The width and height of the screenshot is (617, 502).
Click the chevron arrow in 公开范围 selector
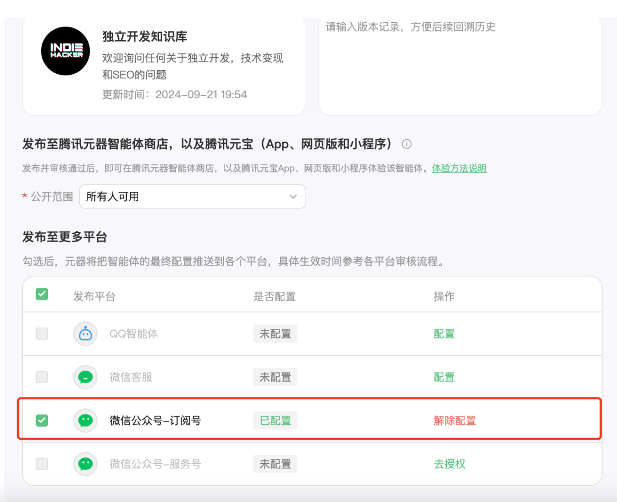293,196
